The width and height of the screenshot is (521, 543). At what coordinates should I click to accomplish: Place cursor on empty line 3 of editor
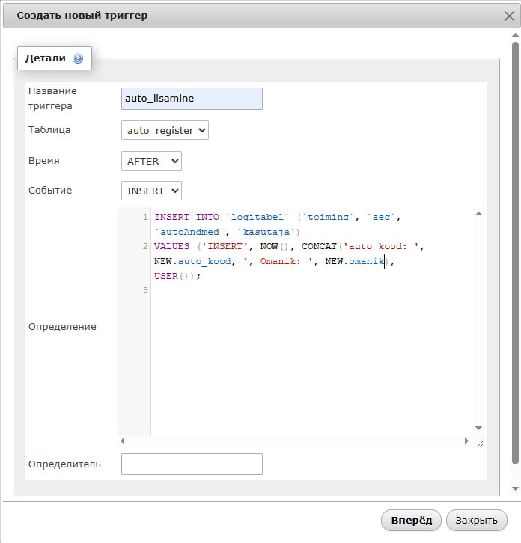225,290
